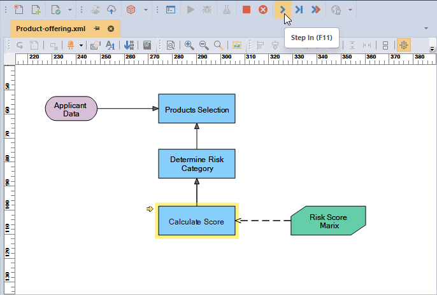Screen dimensions: 437x295
Task: Click the grayed new page icon in diagram toolbar
Action: 34,45
